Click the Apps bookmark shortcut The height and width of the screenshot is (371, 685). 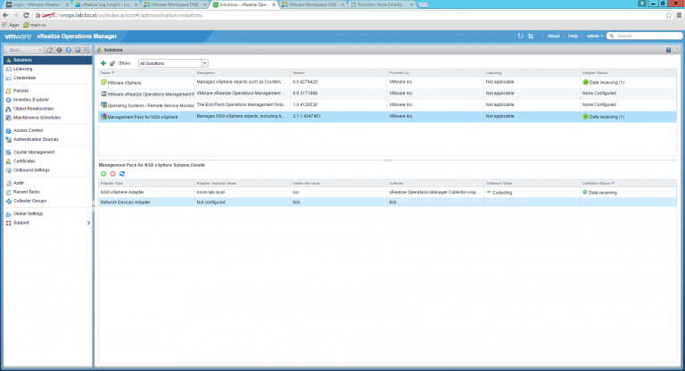point(11,25)
